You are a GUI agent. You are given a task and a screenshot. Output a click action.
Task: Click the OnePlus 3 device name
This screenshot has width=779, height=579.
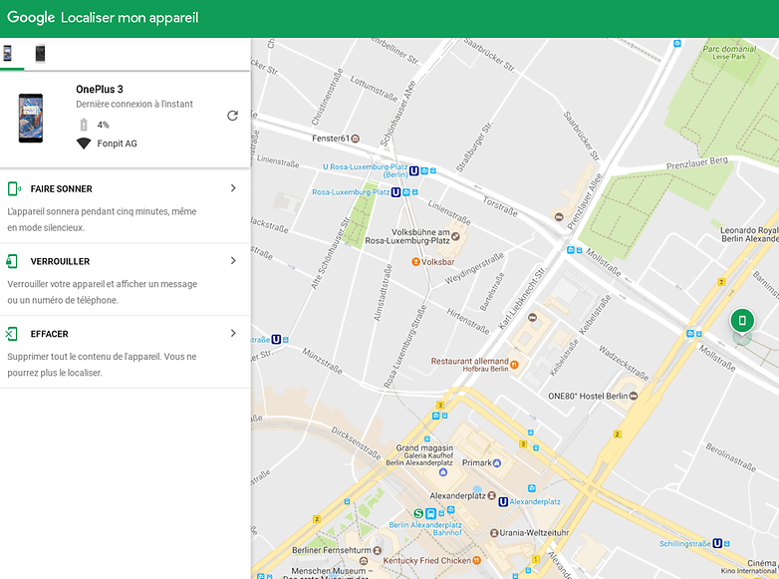pyautogui.click(x=100, y=90)
